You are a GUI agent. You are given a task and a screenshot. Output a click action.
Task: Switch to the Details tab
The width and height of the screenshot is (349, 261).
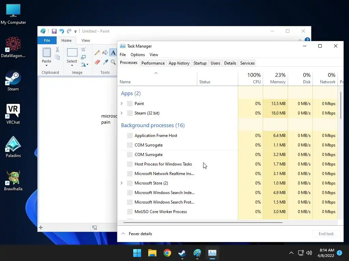point(230,63)
